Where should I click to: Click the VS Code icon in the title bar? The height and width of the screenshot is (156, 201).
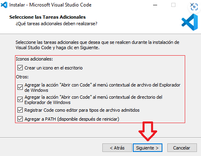(4, 5)
